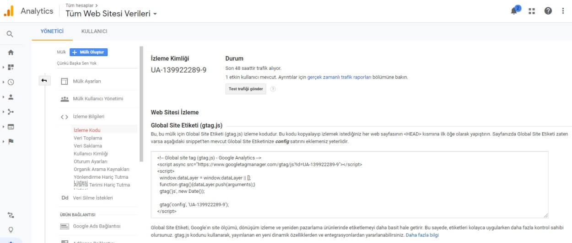Expand Conversions section arrow in sidebar
572x243 pixels.
click(4, 141)
